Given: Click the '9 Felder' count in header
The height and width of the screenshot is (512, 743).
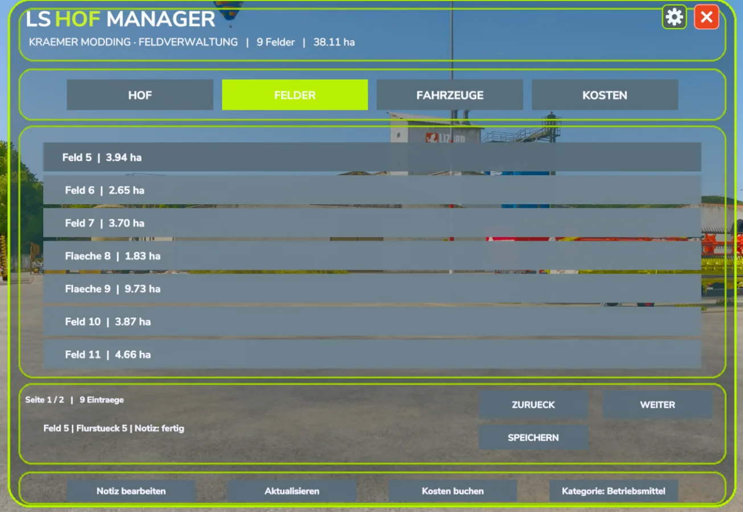Looking at the screenshot, I should click(276, 42).
